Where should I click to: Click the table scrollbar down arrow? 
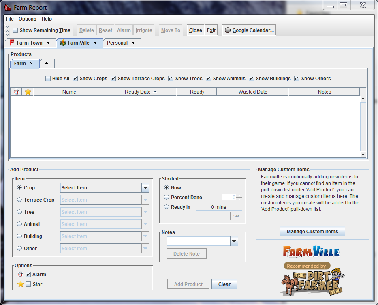point(363,155)
